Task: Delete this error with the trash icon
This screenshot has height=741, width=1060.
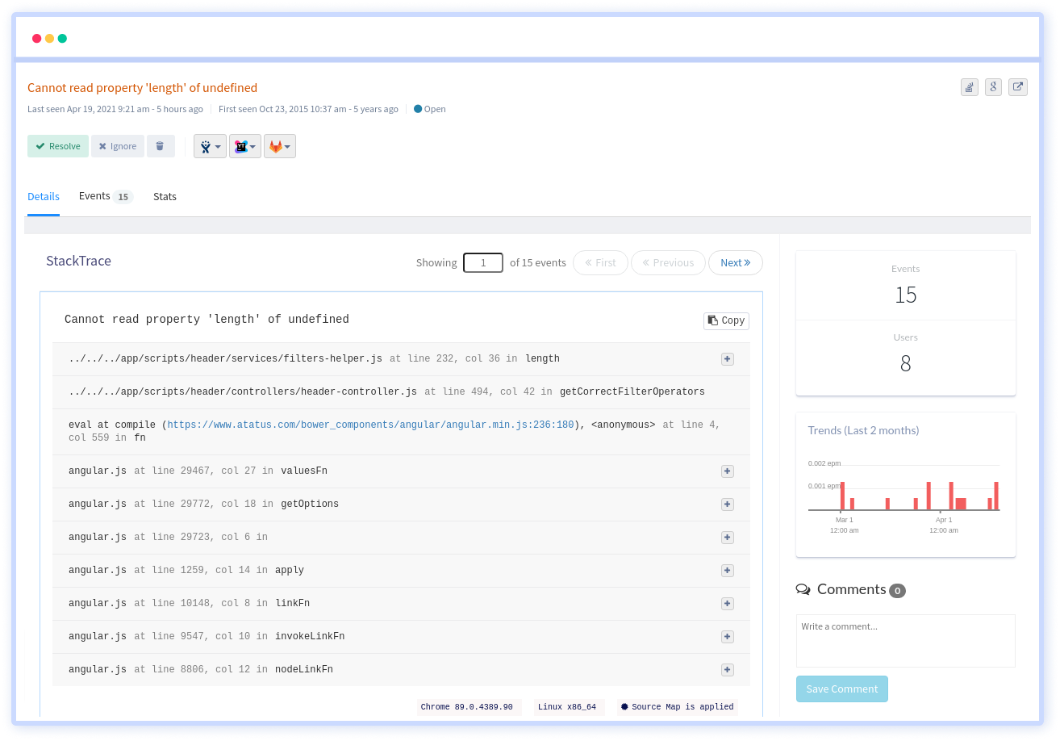Action: click(161, 146)
